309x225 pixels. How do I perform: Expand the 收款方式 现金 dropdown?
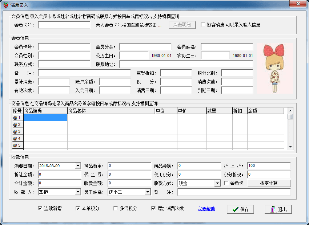click(x=217, y=183)
